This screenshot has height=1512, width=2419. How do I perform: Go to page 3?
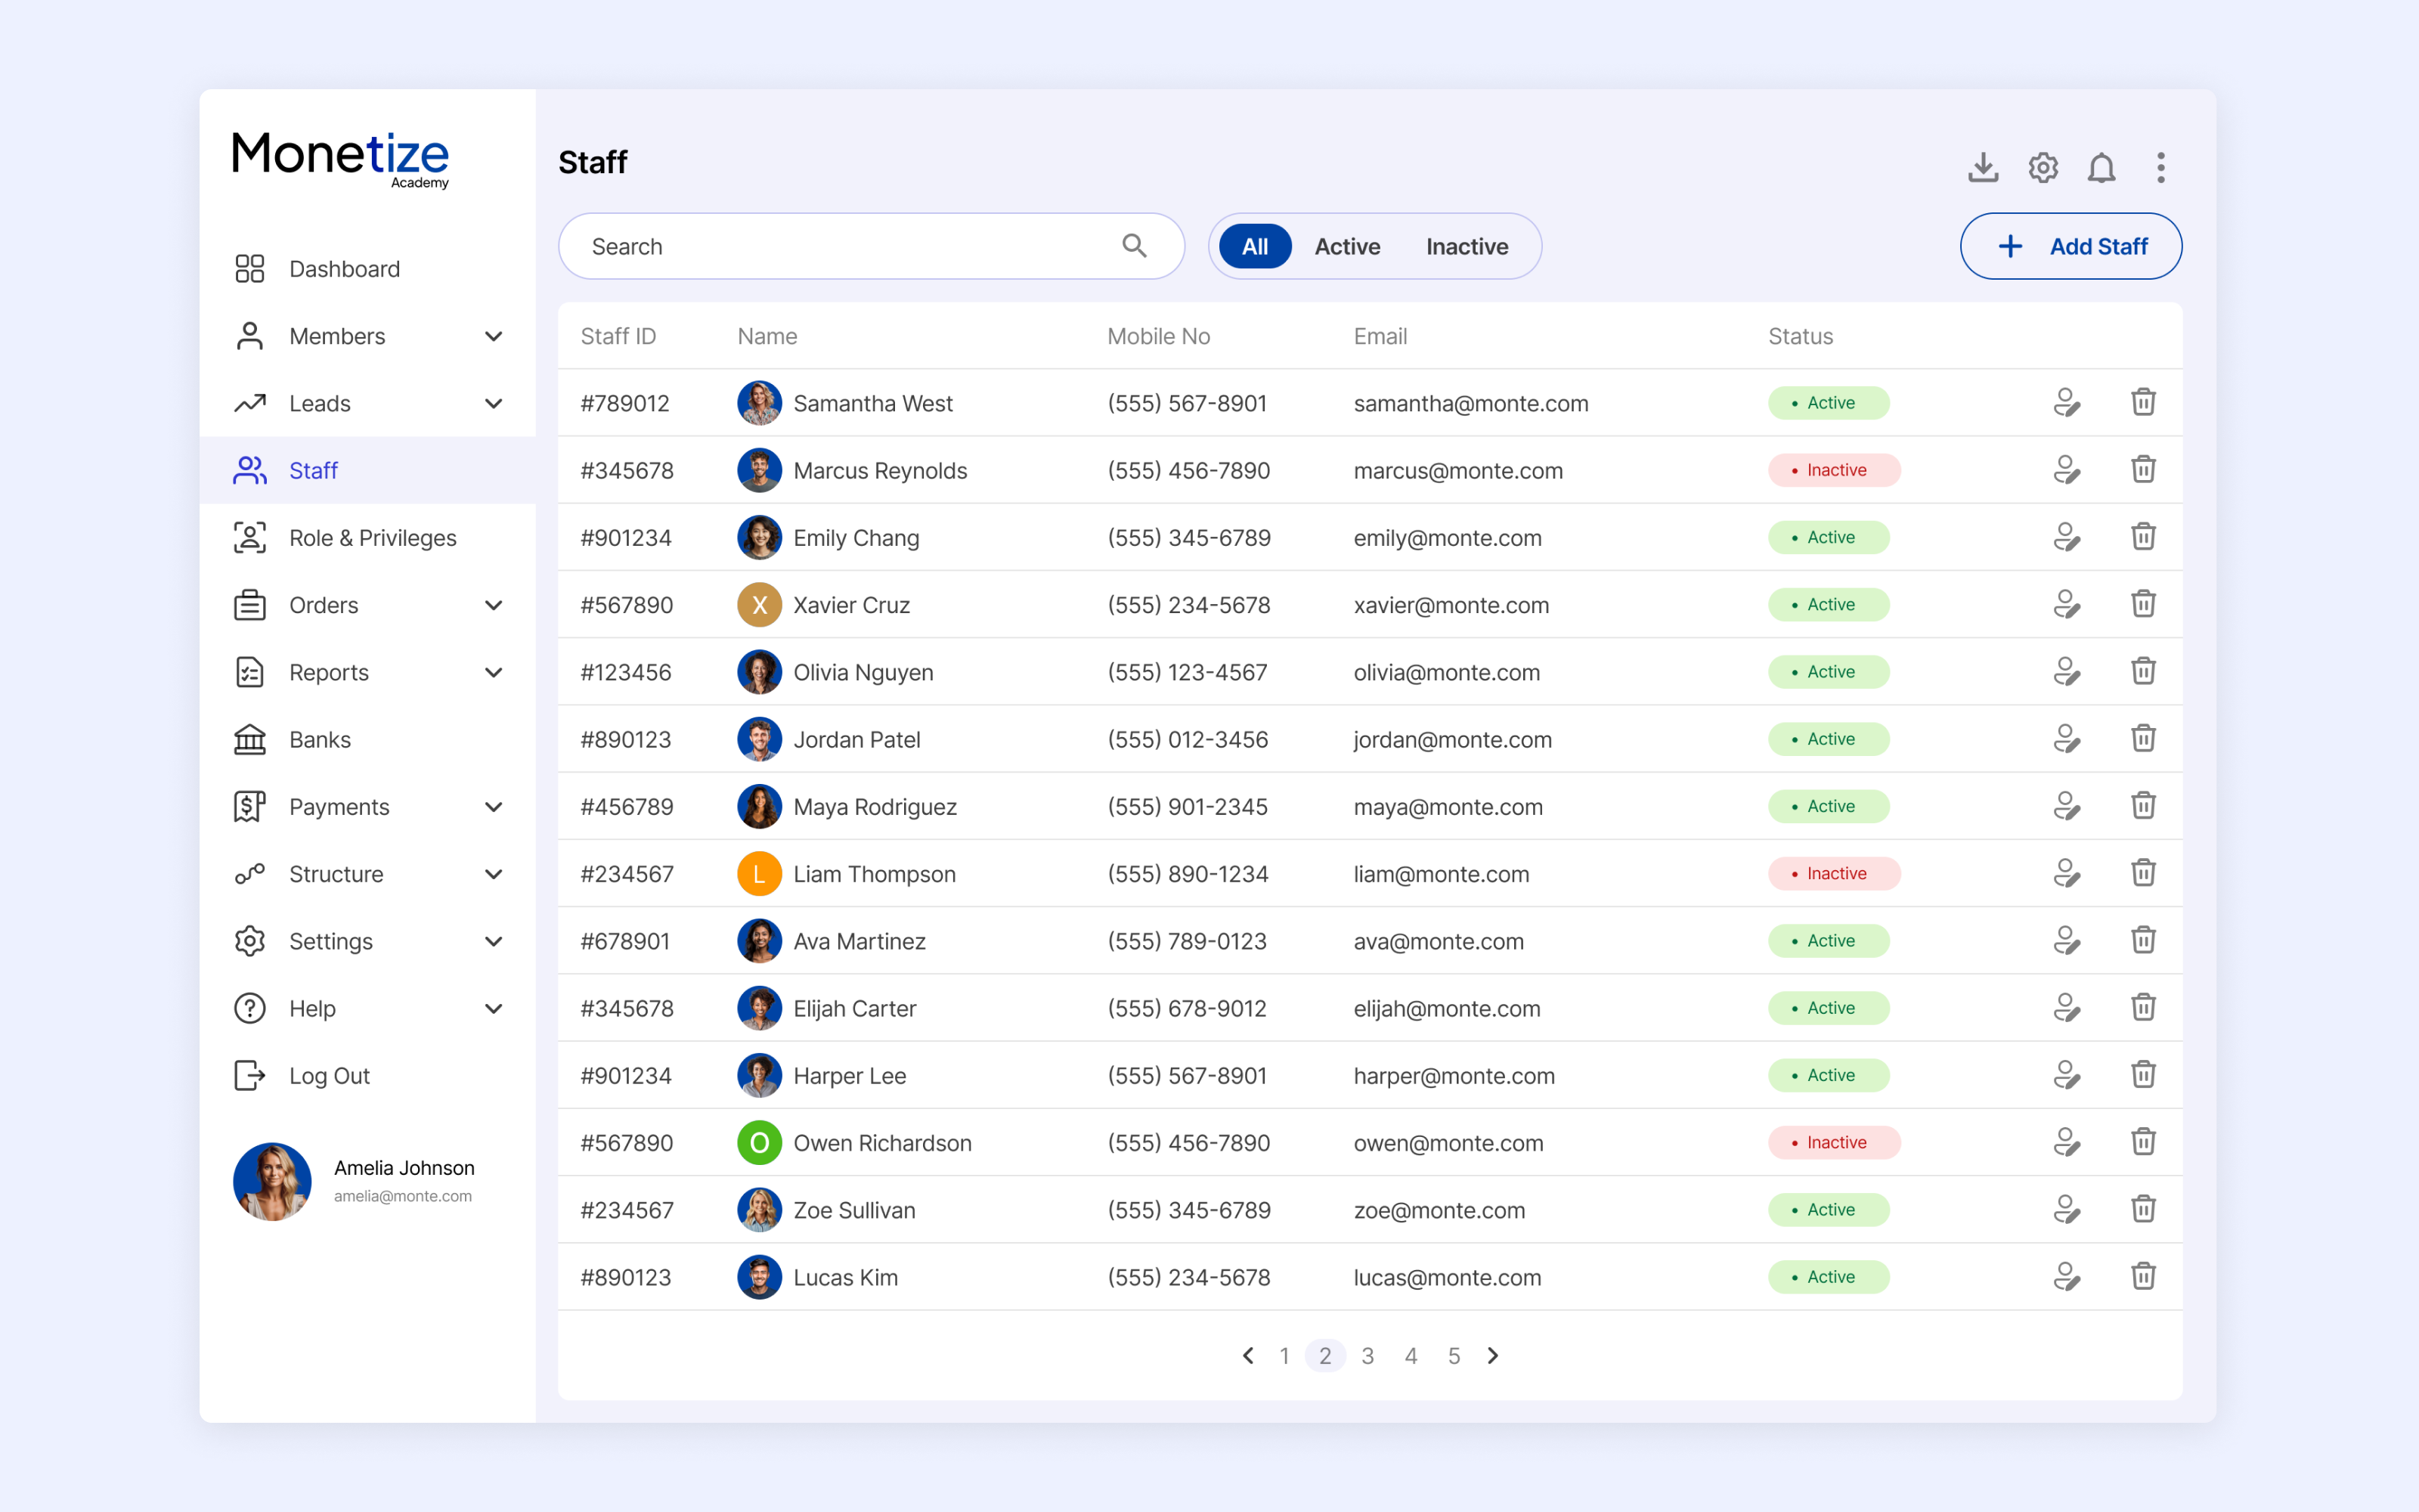[x=1367, y=1356]
